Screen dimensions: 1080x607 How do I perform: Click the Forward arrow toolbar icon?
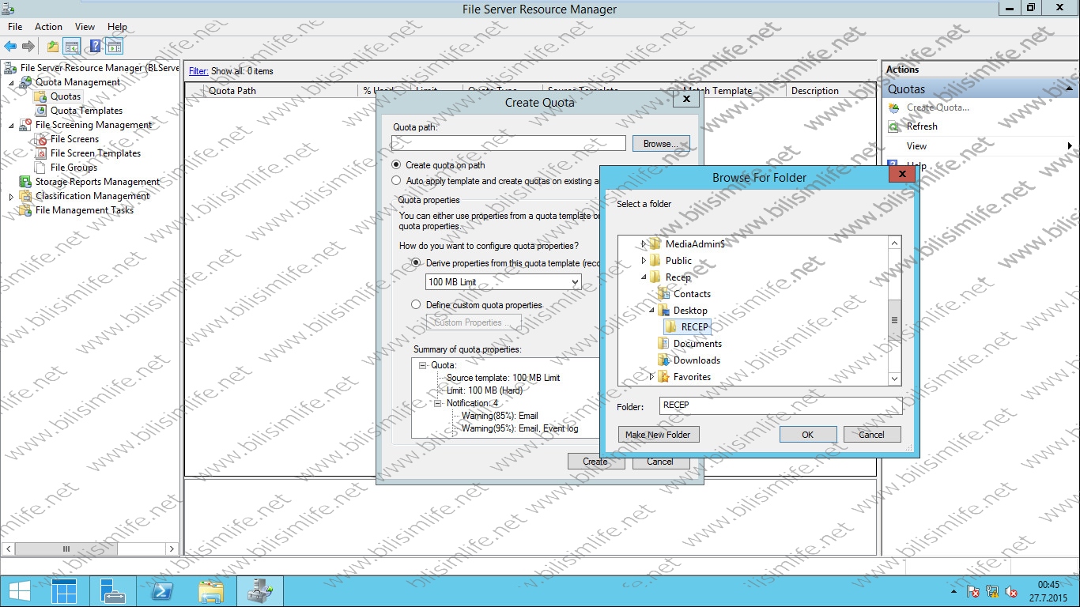(28, 47)
